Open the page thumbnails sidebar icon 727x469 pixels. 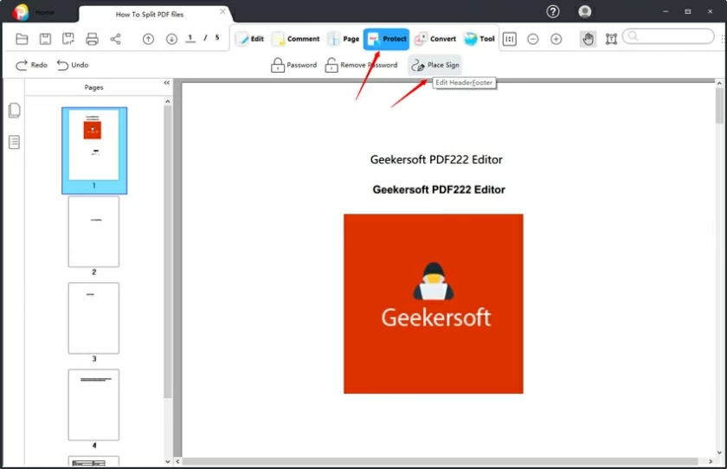coord(15,110)
